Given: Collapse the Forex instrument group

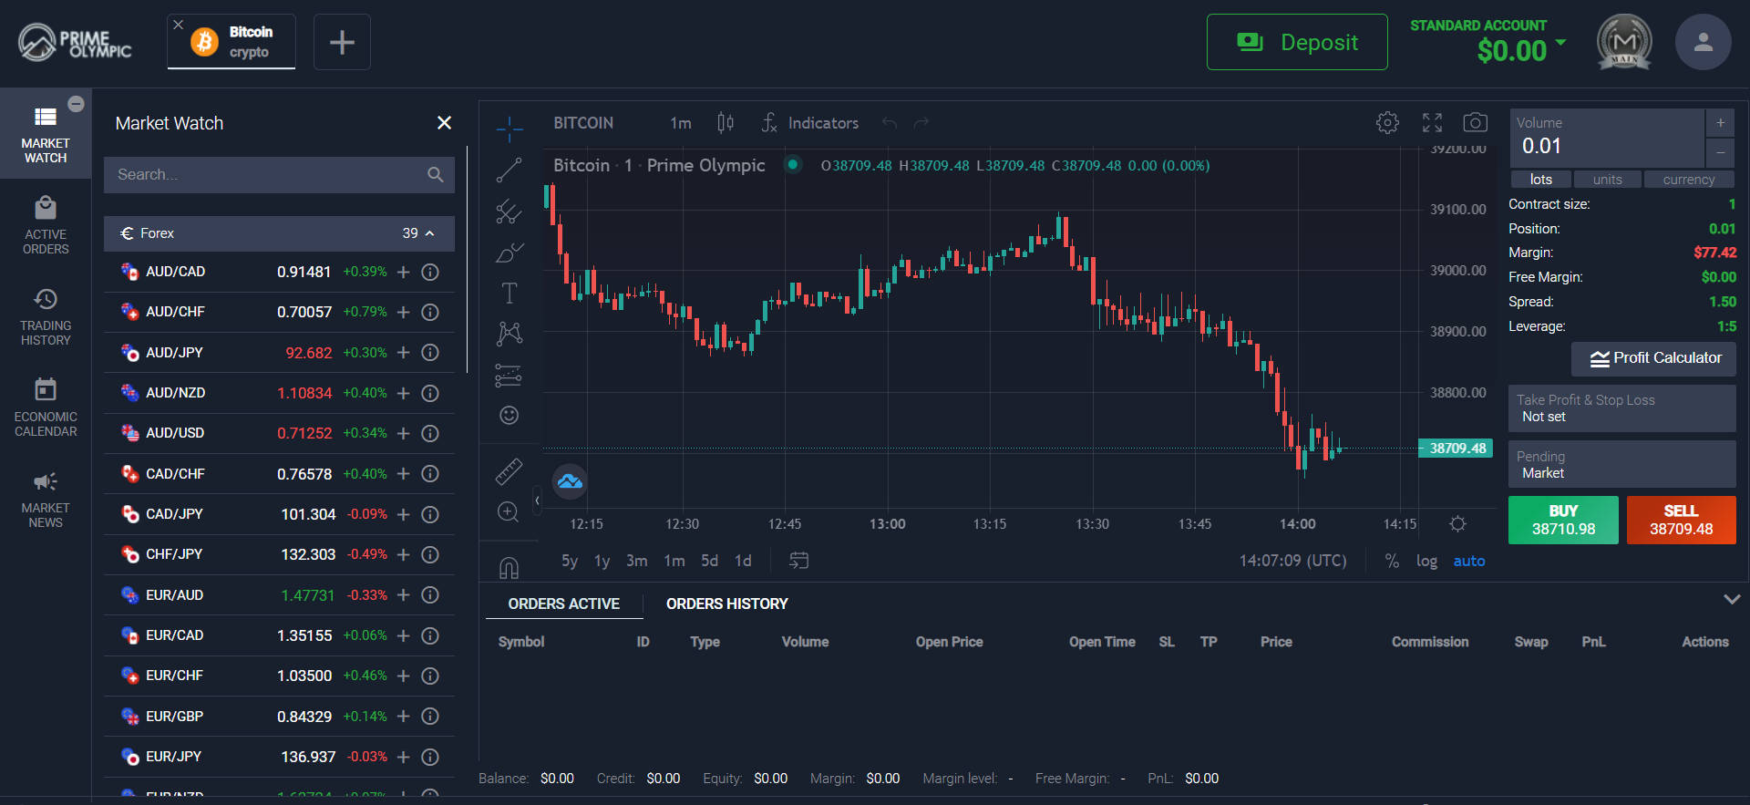Looking at the screenshot, I should click(x=429, y=234).
